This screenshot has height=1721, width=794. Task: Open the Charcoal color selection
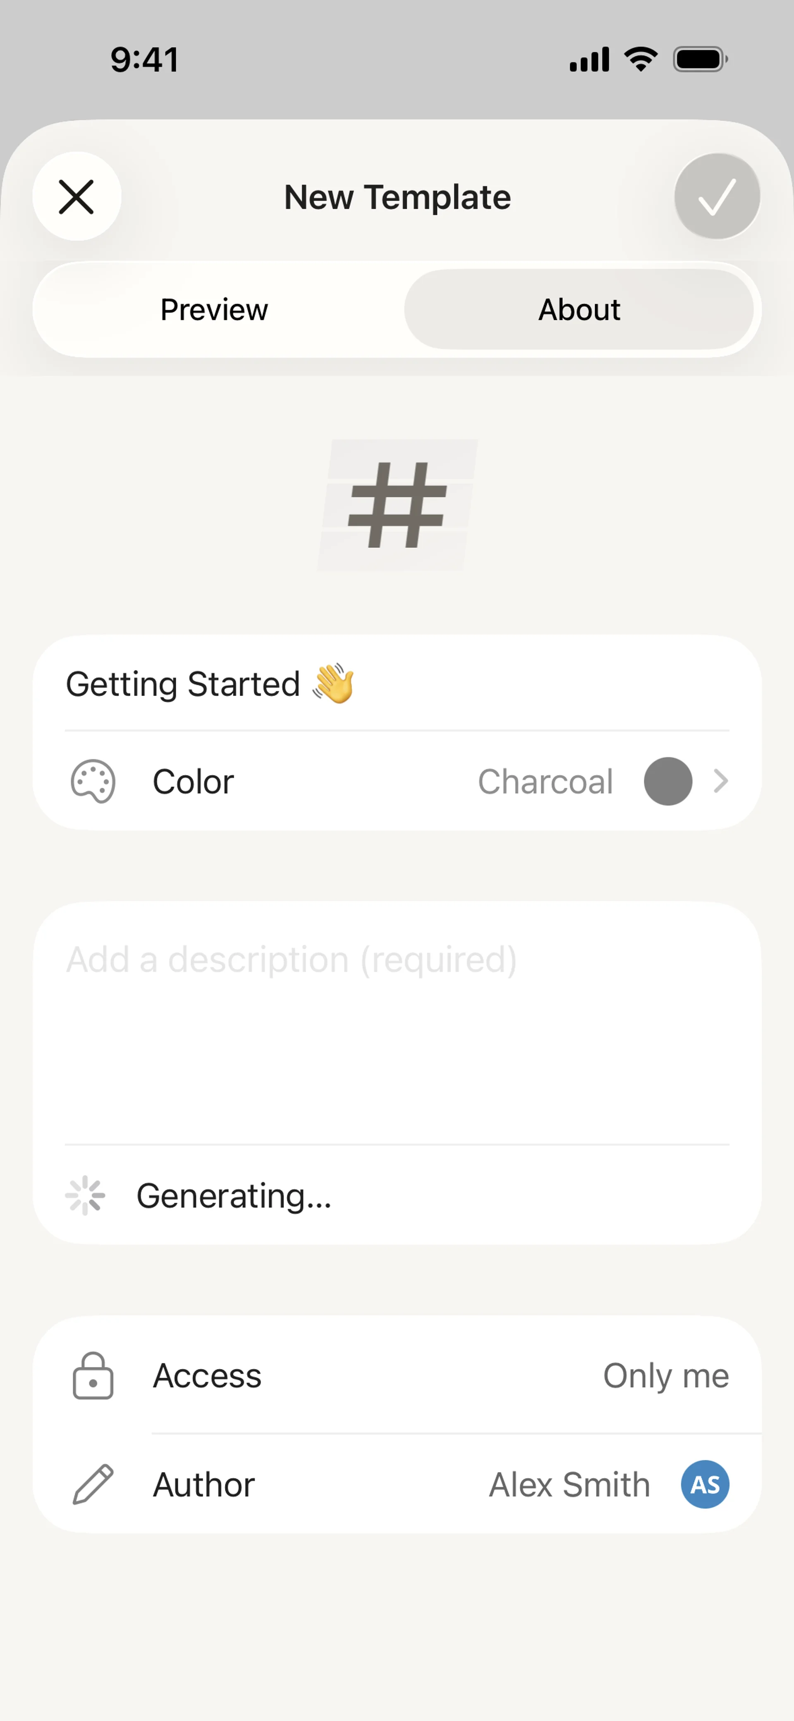click(545, 781)
